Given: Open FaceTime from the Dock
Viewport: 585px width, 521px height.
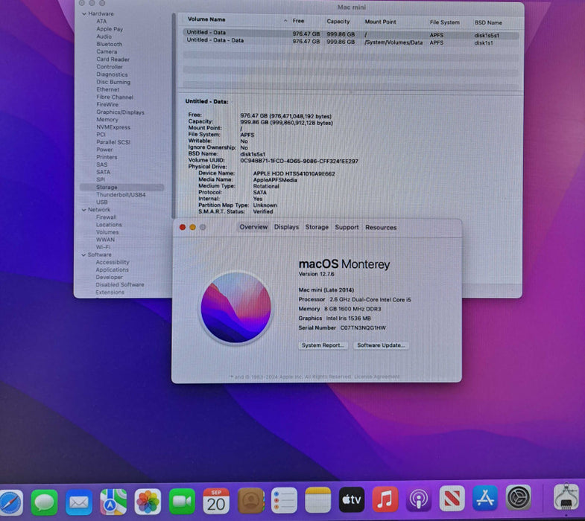Looking at the screenshot, I should click(182, 501).
